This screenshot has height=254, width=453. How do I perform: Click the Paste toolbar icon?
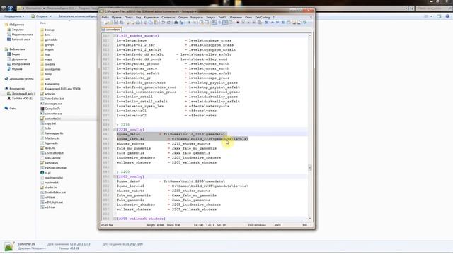point(156,23)
